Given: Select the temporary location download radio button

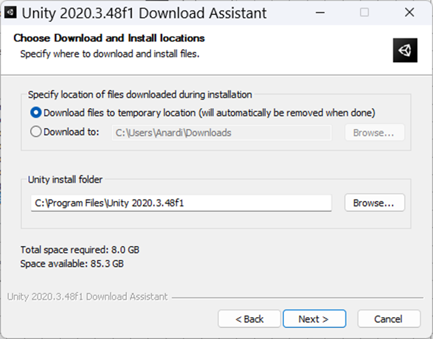Looking at the screenshot, I should click(36, 113).
